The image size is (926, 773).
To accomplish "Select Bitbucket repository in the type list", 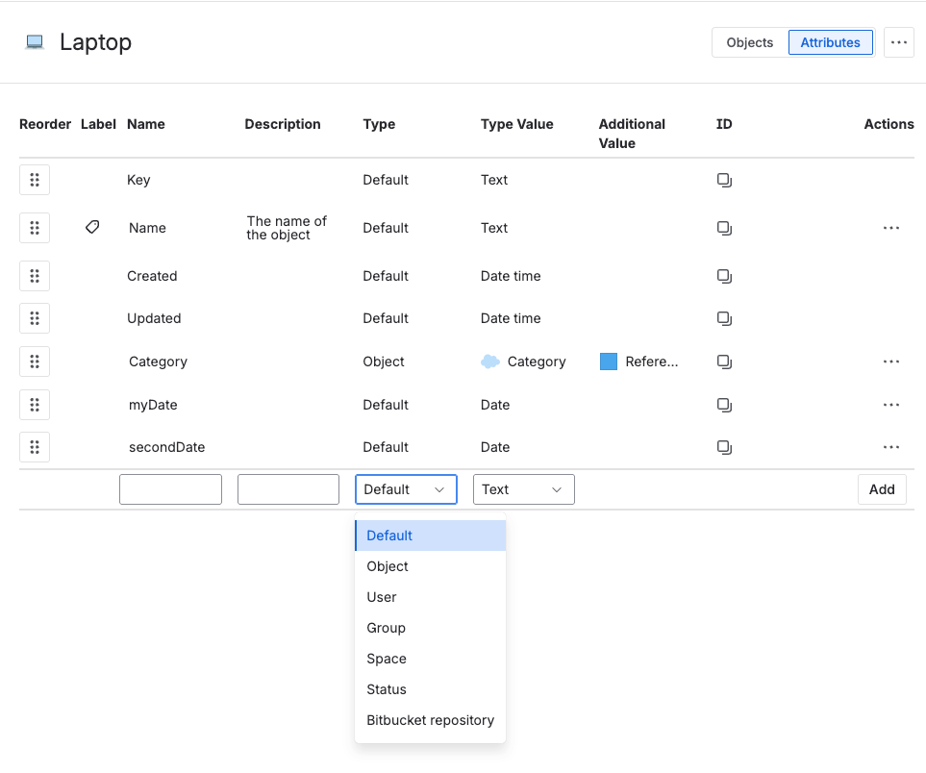I will pyautogui.click(x=431, y=720).
